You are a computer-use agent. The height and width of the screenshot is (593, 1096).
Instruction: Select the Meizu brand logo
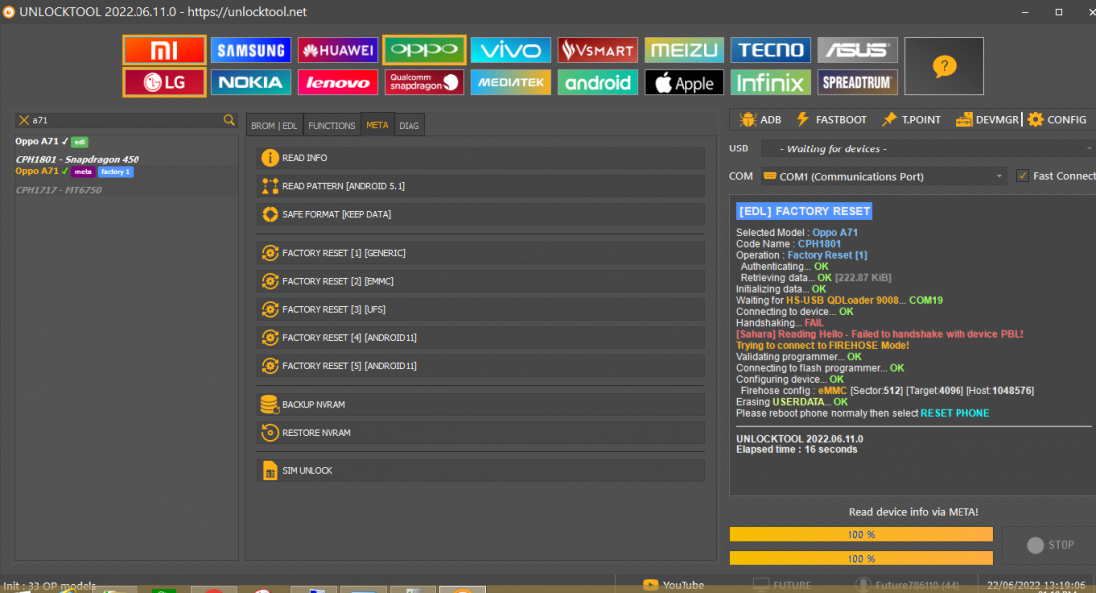pyautogui.click(x=685, y=50)
